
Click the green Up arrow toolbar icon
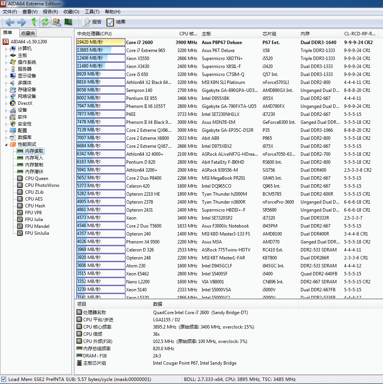pos(34,22)
